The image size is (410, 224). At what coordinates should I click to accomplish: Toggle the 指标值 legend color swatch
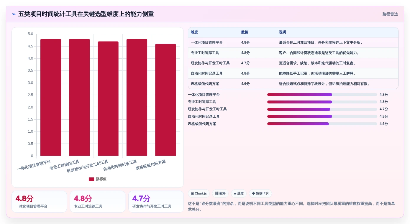[x=91, y=179]
